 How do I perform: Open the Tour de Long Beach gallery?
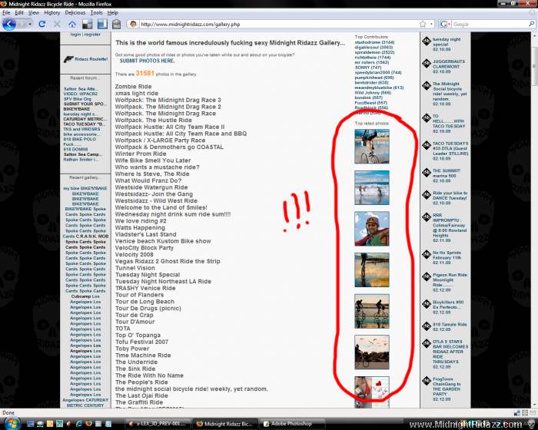tap(144, 302)
